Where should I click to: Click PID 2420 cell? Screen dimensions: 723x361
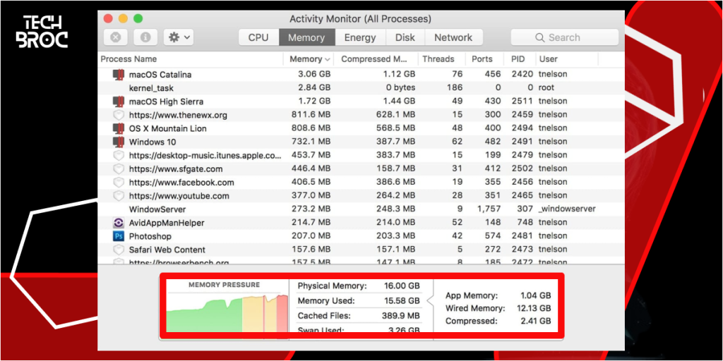point(522,74)
